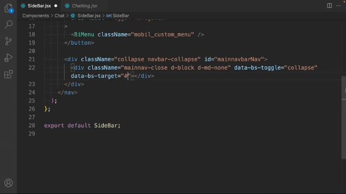Viewport: 346px width, 194px height.
Task: Open the Source Control view
Action: tap(9, 41)
